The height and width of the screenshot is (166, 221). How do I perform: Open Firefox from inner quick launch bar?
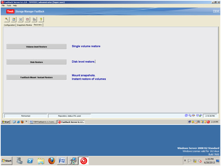22,122
